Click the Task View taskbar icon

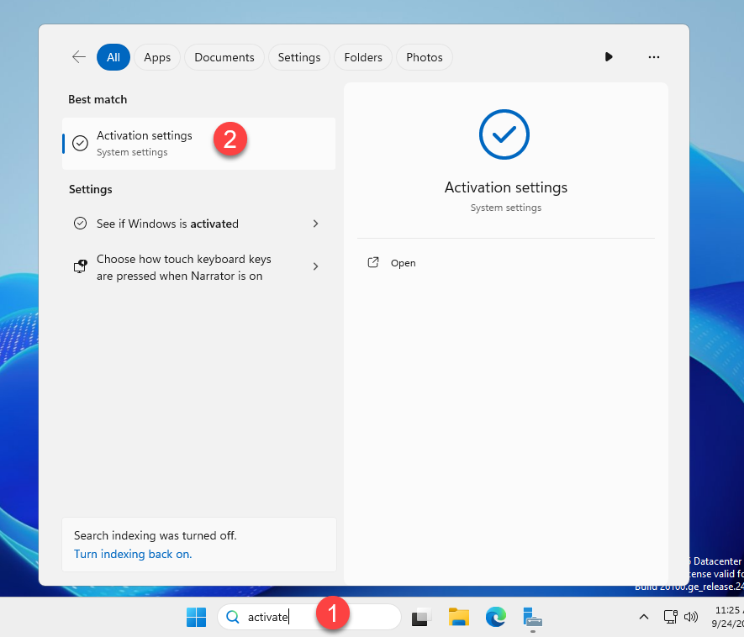[419, 616]
